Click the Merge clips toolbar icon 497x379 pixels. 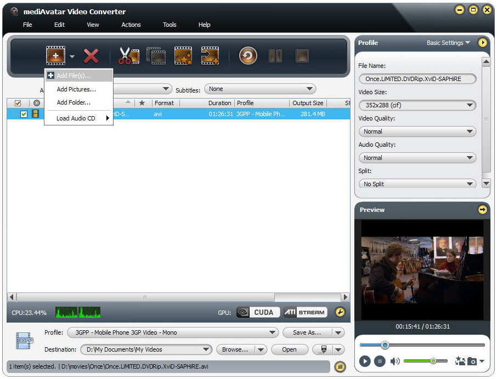[x=156, y=56]
